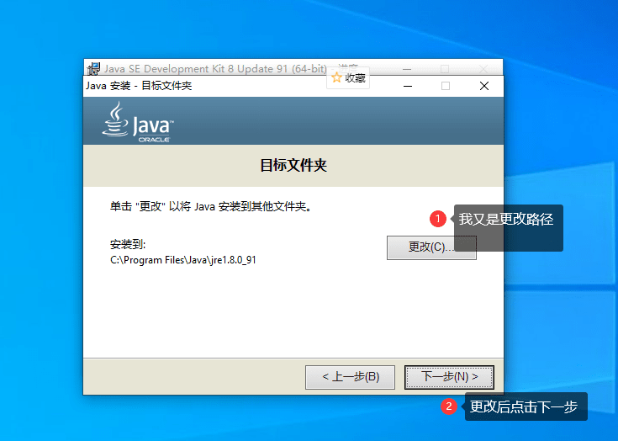Image resolution: width=618 pixels, height=441 pixels.
Task: Close the Java 安装 目标文件夹 dialog
Action: click(x=484, y=86)
